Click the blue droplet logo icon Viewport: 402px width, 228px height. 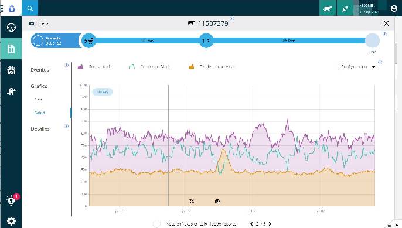tap(12, 8)
